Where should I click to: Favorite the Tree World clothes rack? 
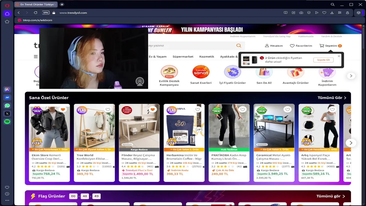click(x=108, y=109)
